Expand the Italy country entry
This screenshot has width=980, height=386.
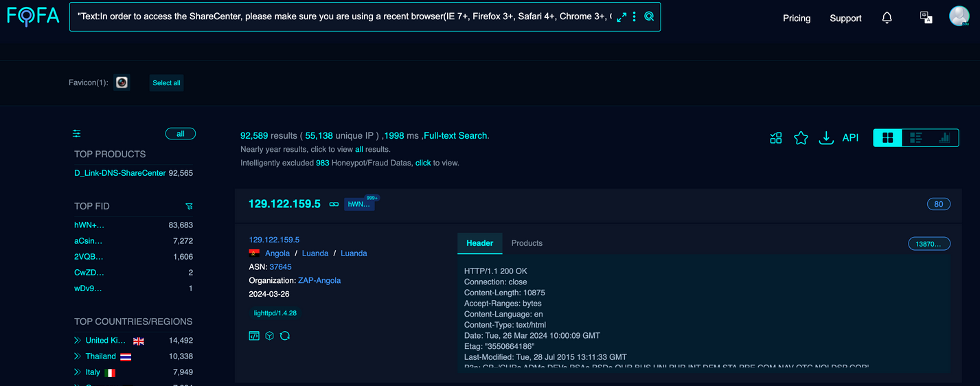78,372
